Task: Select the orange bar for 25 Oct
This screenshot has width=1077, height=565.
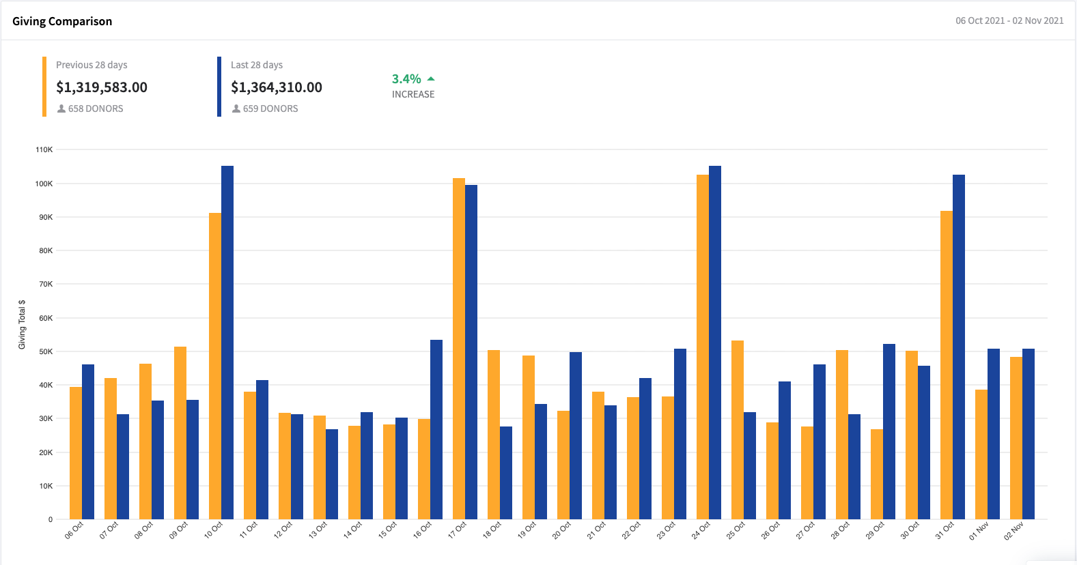Action: pos(738,430)
